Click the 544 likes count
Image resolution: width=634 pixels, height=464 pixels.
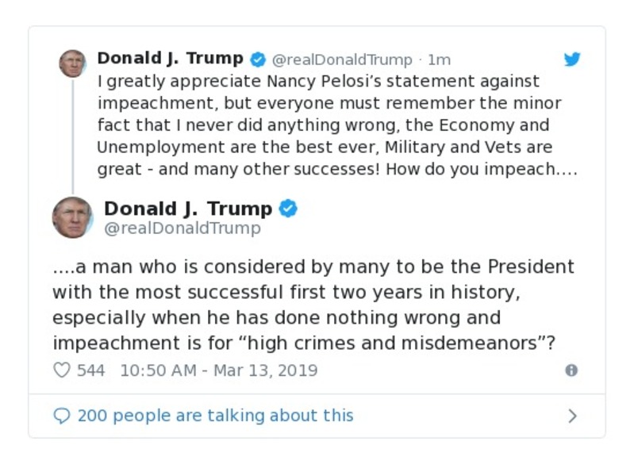coord(91,370)
